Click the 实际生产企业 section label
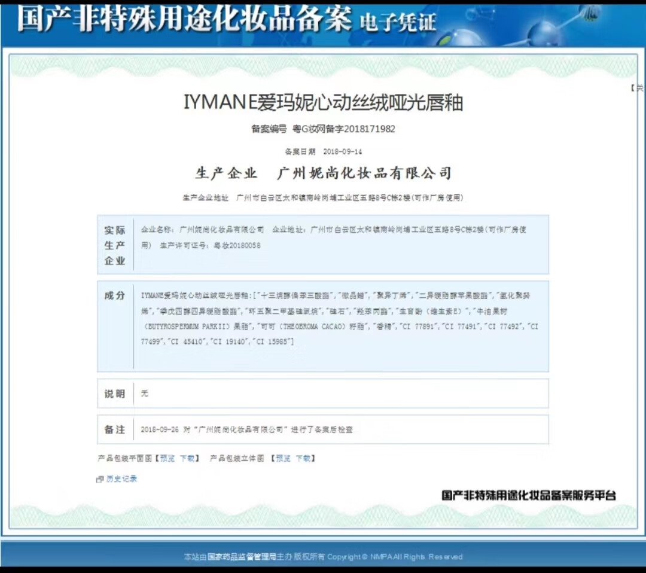Viewport: 646px width, 573px height. pos(114,245)
